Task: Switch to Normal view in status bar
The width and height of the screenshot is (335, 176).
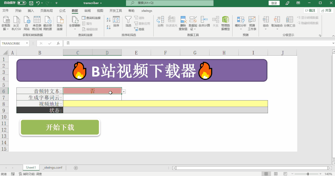Action: 266,174
